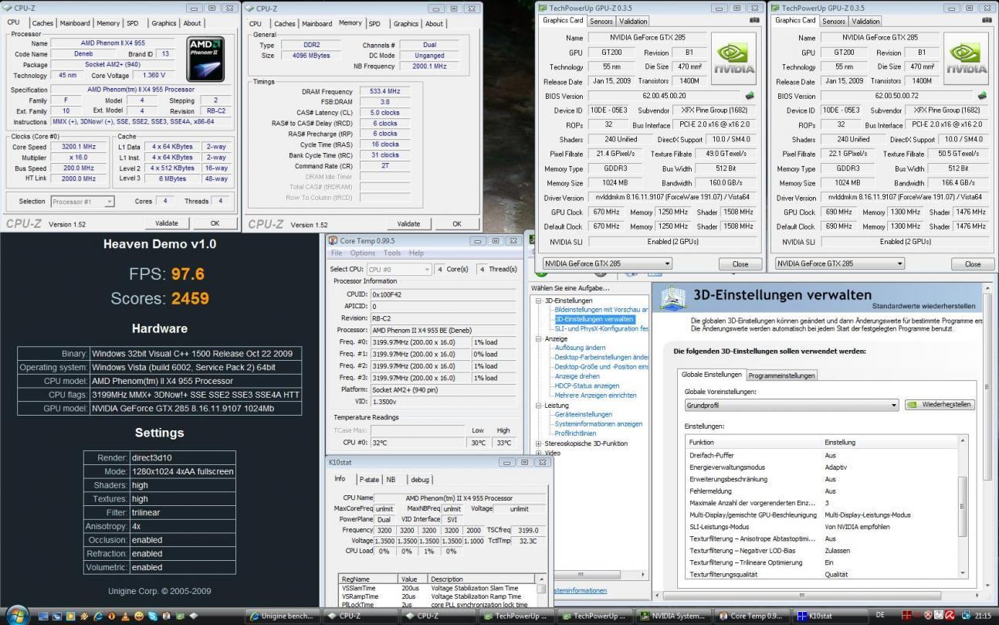Click the settings list vertical scrollbar
Image resolution: width=999 pixels, height=625 pixels.
click(x=963, y=506)
